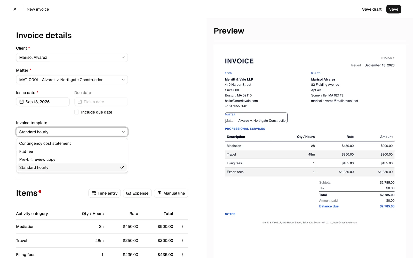
Task: Click the Mediation row in Items list
Action: pos(102,227)
